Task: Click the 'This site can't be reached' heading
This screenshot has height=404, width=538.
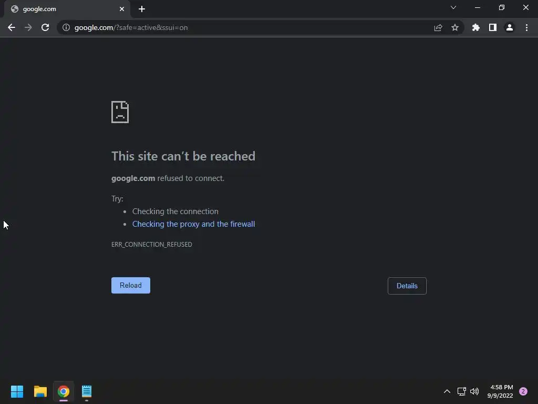Action: (183, 156)
